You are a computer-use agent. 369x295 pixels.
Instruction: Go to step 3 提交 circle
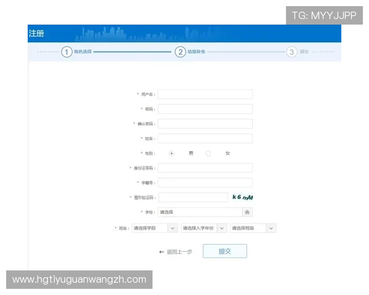(292, 52)
